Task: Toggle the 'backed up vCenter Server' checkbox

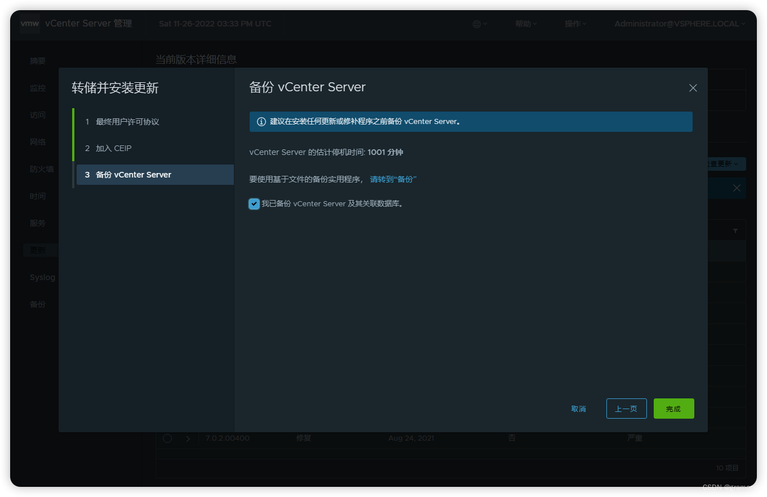Action: click(254, 204)
